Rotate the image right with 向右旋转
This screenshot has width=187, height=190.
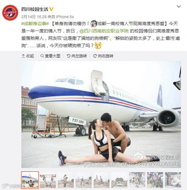pyautogui.click(x=103, y=56)
